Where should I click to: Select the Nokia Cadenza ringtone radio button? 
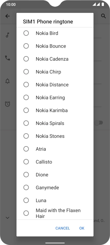click(26, 59)
